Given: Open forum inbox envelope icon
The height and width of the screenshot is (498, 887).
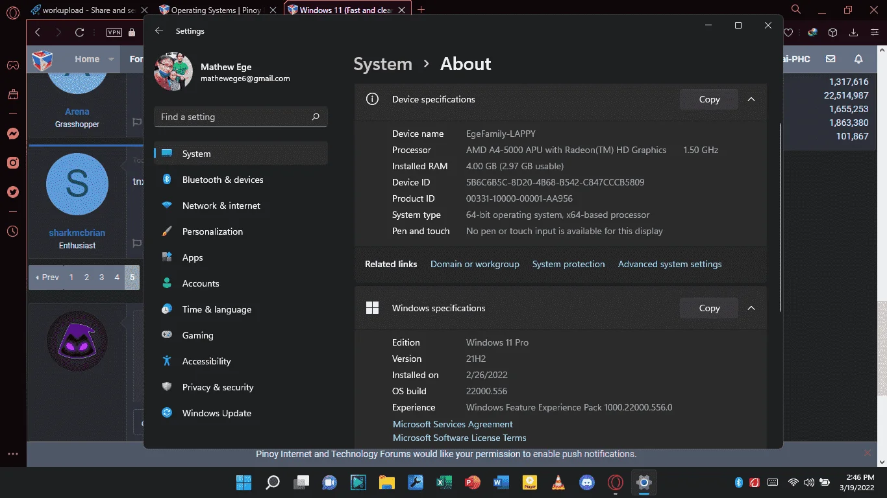Looking at the screenshot, I should 831,59.
